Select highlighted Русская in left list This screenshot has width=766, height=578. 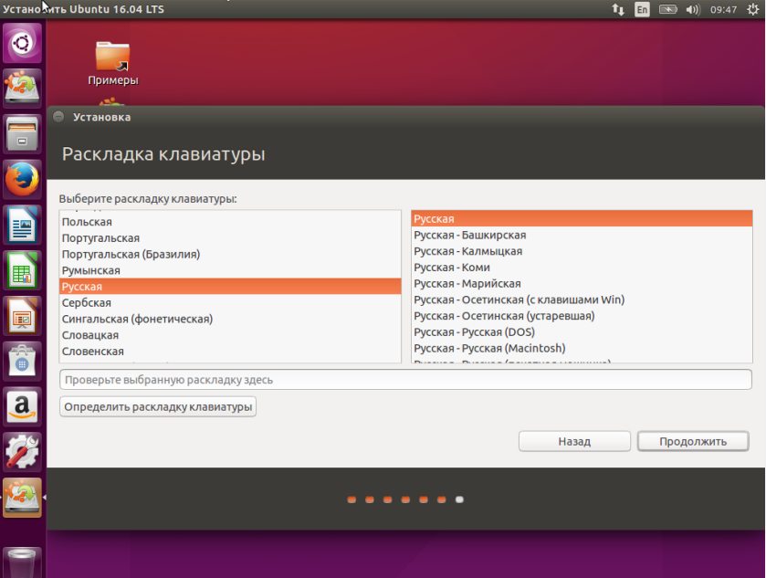[x=230, y=287]
